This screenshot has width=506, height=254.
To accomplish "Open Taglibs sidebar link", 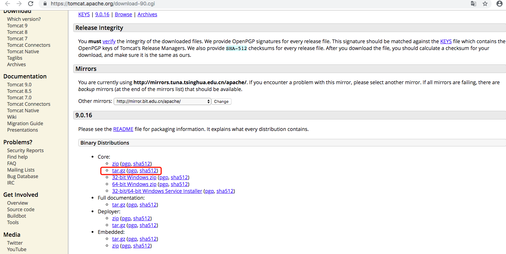I will (15, 58).
